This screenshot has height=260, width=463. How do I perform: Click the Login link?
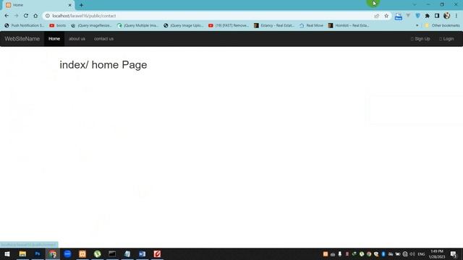[446, 38]
